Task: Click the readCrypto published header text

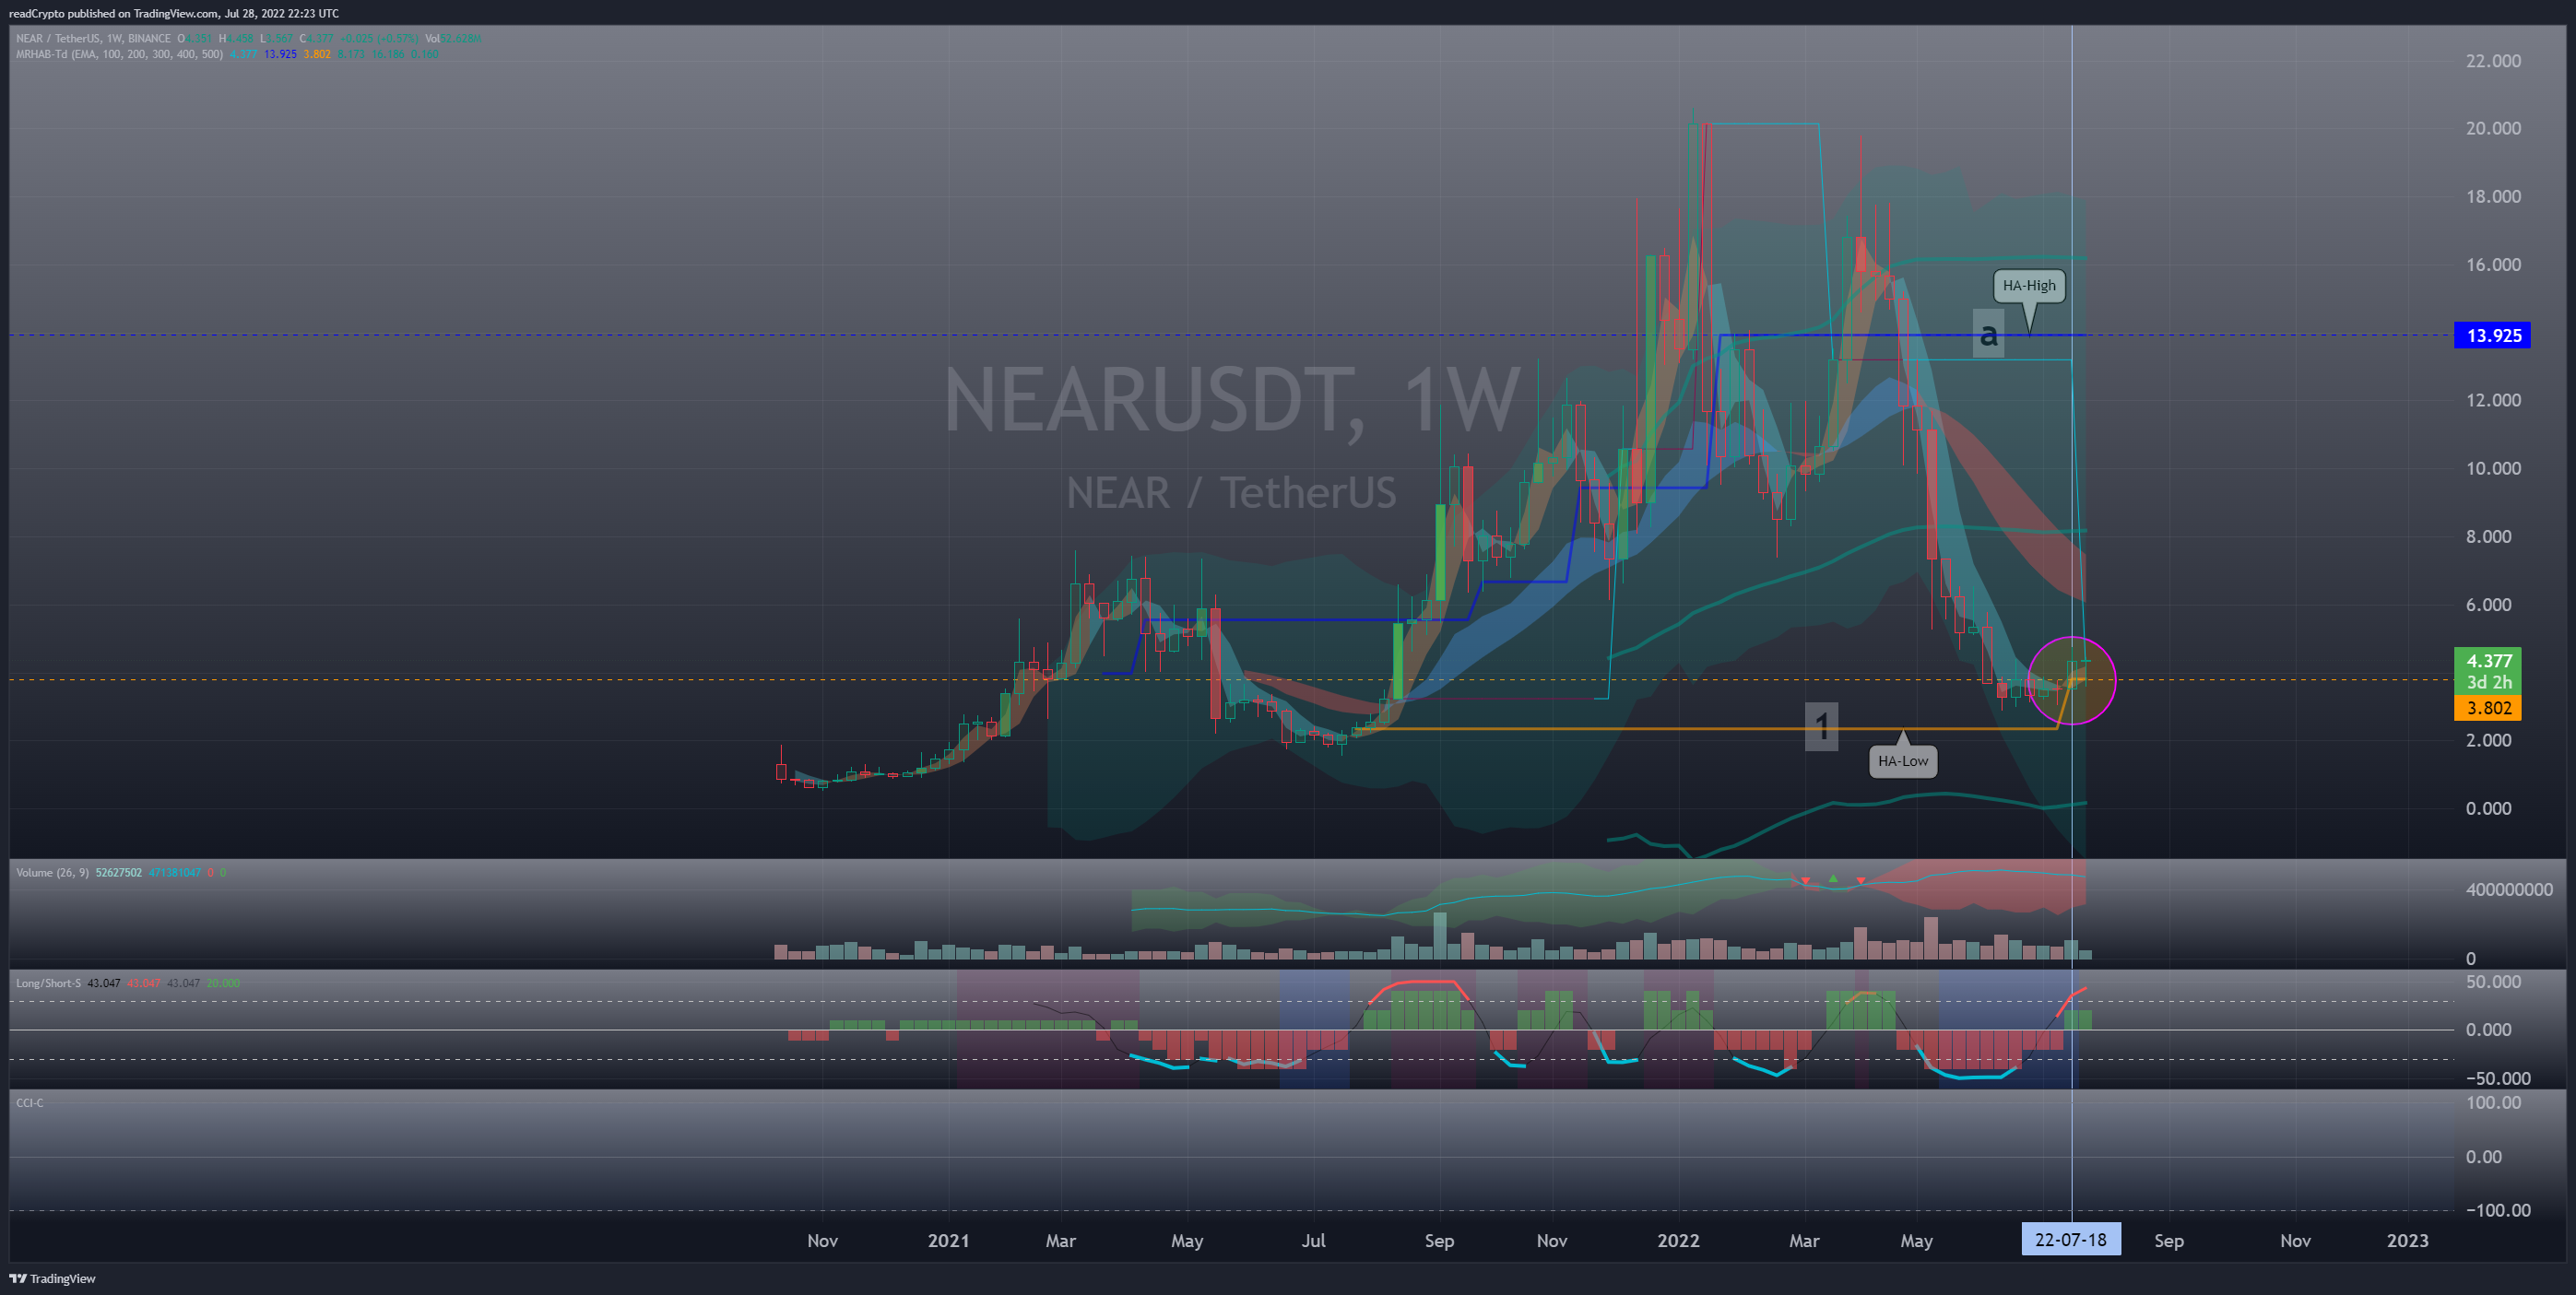Action: pos(174,13)
